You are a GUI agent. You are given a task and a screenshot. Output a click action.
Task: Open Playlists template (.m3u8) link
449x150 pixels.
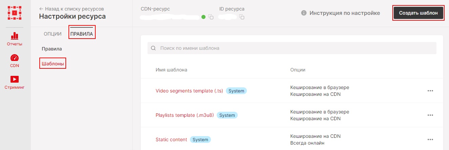pyautogui.click(x=184, y=115)
